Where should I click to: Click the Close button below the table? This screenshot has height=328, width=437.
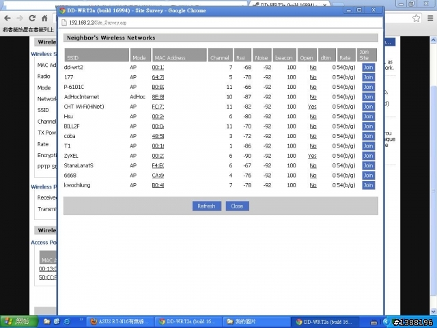click(x=237, y=206)
